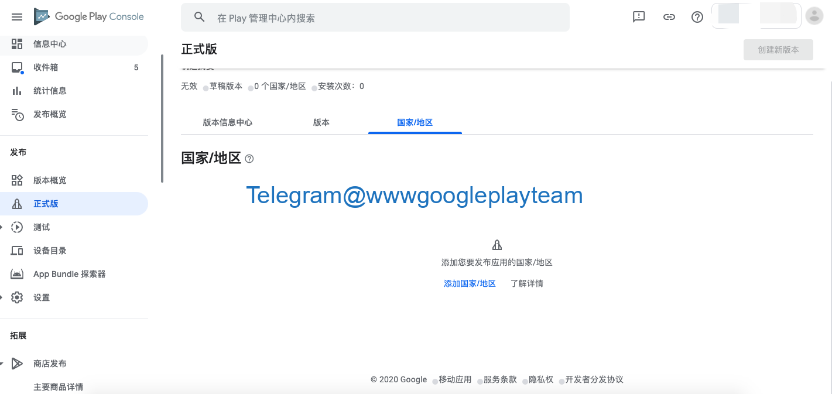This screenshot has width=832, height=394.
Task: Click the 测试 testing icon
Action: click(17, 227)
